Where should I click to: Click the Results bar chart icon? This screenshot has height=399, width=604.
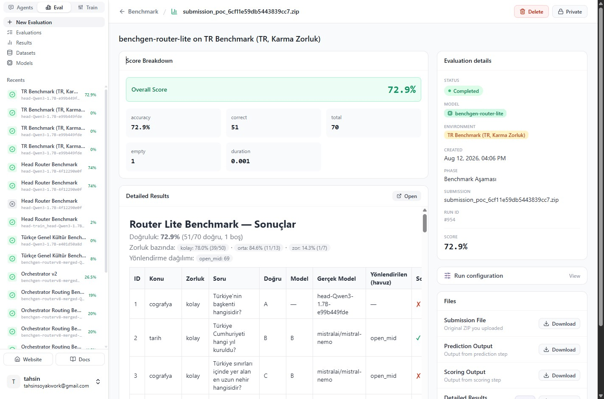click(x=10, y=42)
